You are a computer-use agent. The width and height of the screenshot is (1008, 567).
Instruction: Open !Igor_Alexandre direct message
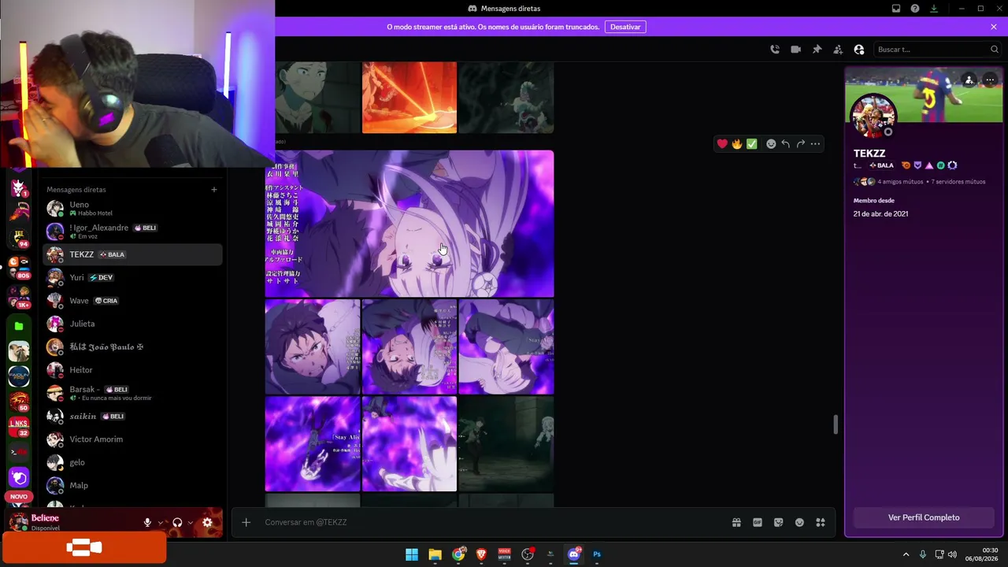[132, 232]
